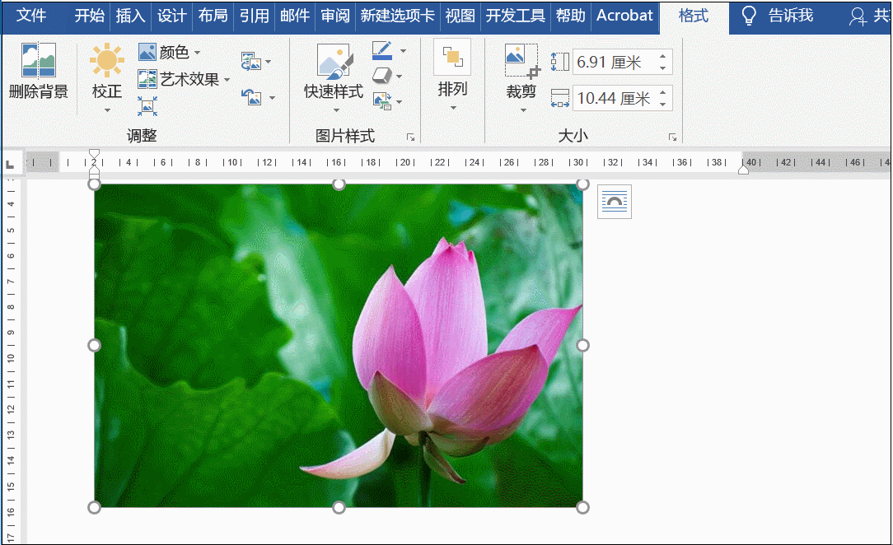Switch to the Help (帮助) tab

pos(571,16)
